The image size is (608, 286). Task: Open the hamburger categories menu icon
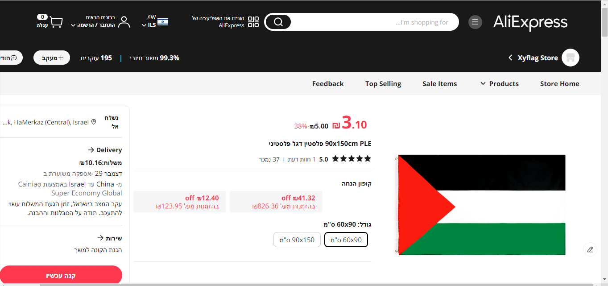pos(475,22)
